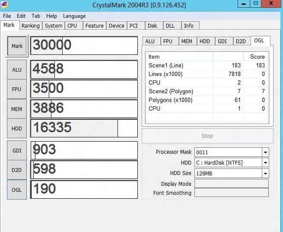Run the GDI benchmark button
This screenshot has width=283, height=232.
(x=17, y=150)
